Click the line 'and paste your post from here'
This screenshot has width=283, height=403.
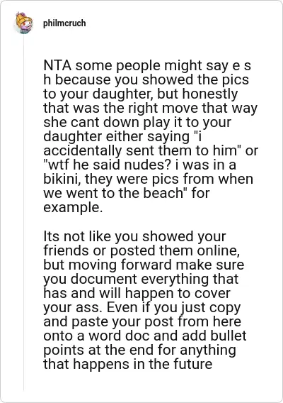pos(142,322)
